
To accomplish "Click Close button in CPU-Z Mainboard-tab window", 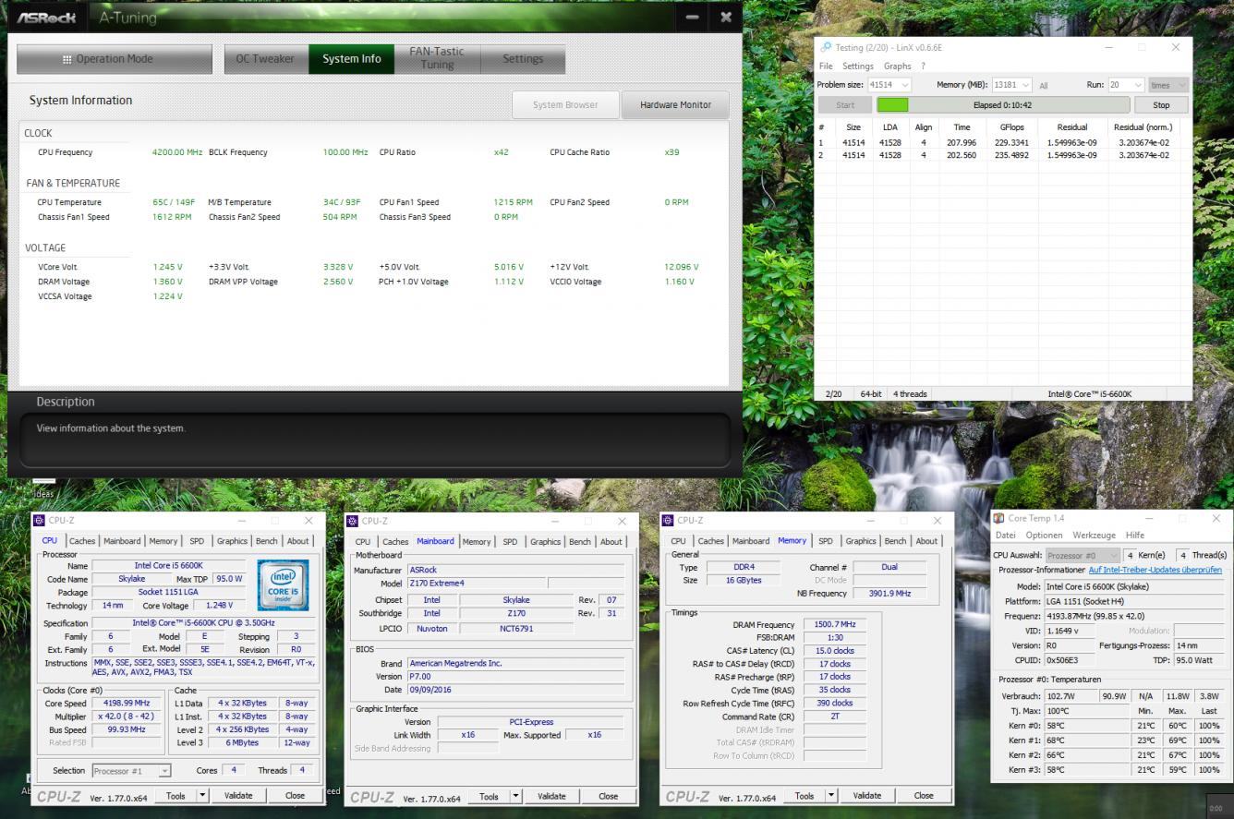I will coord(608,796).
